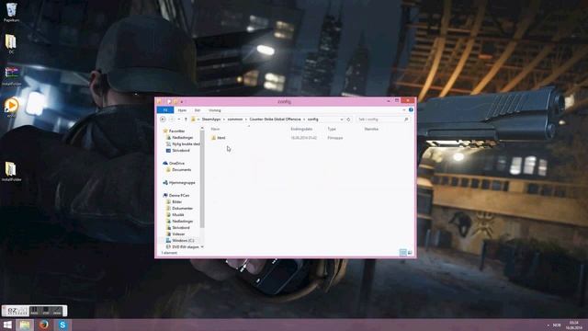The width and height of the screenshot is (588, 331).
Task: Open the Del ribbon tab
Action: coord(198,110)
